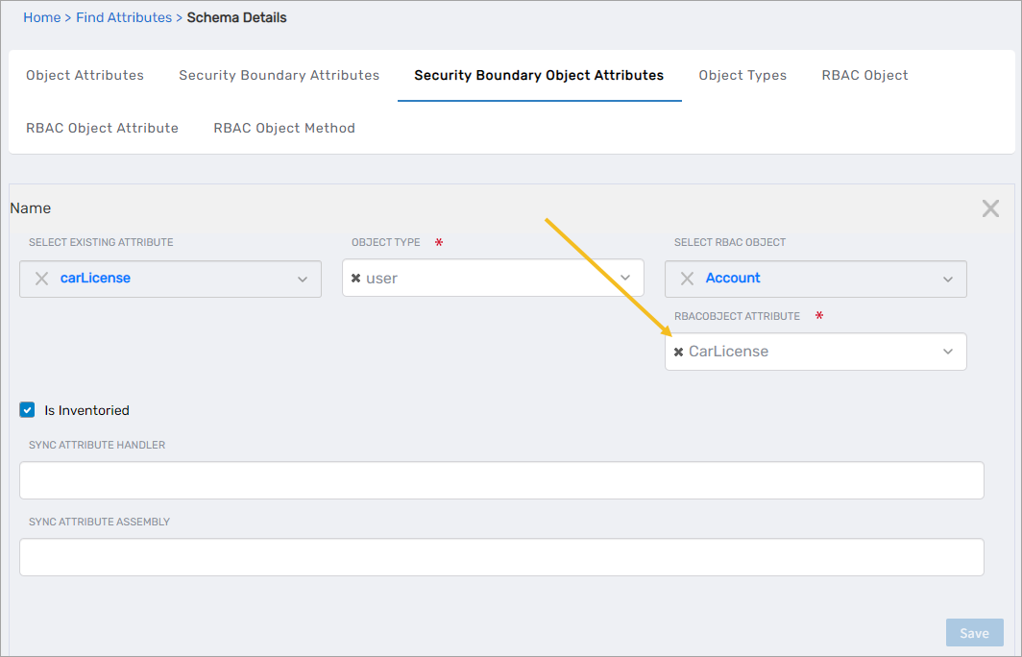Clear the carLicense existing attribute selection
Viewport: 1022px width, 657px height.
[x=41, y=279]
